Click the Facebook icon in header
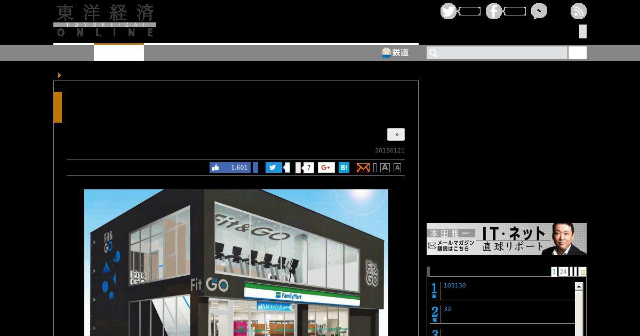Viewport: 640px width, 336px height. 494,11
